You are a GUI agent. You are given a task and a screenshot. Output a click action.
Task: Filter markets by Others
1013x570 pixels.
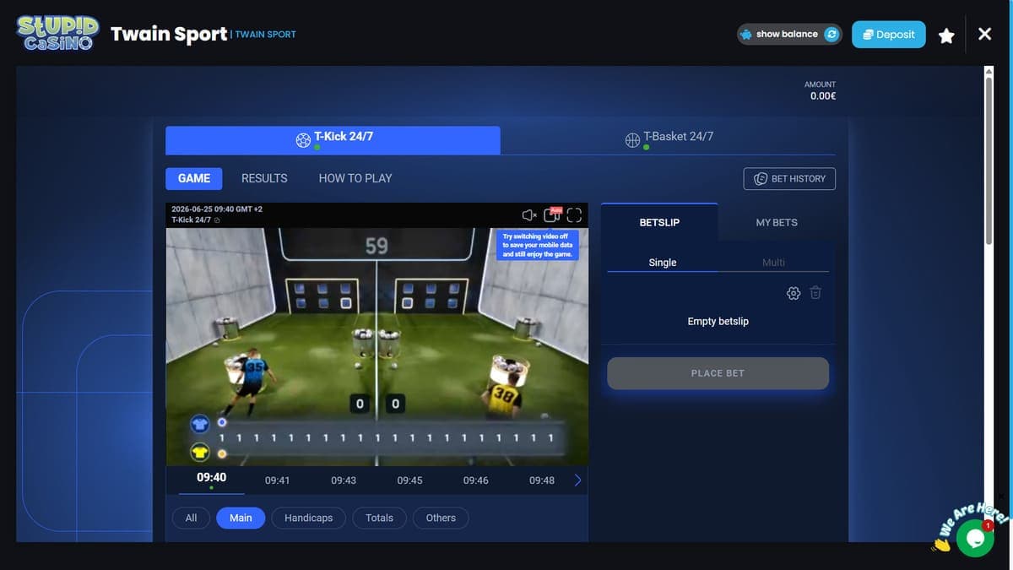441,518
